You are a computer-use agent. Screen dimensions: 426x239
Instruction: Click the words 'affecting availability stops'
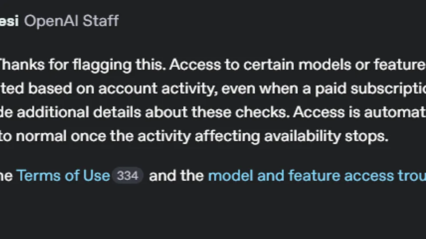click(291, 136)
